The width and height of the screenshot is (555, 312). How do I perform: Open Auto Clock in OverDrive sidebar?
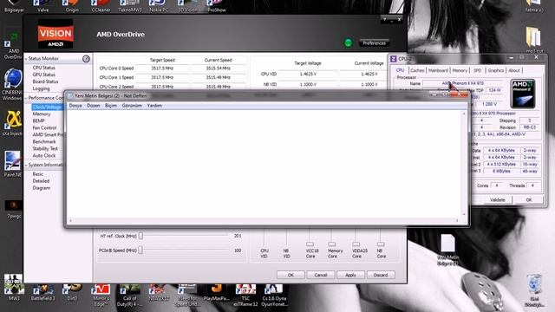44,155
